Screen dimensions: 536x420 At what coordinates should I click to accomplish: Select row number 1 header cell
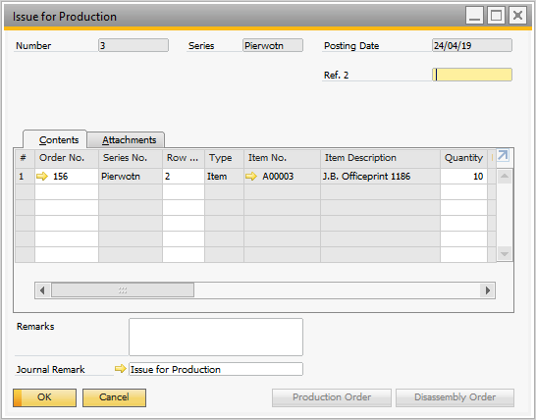tap(25, 177)
